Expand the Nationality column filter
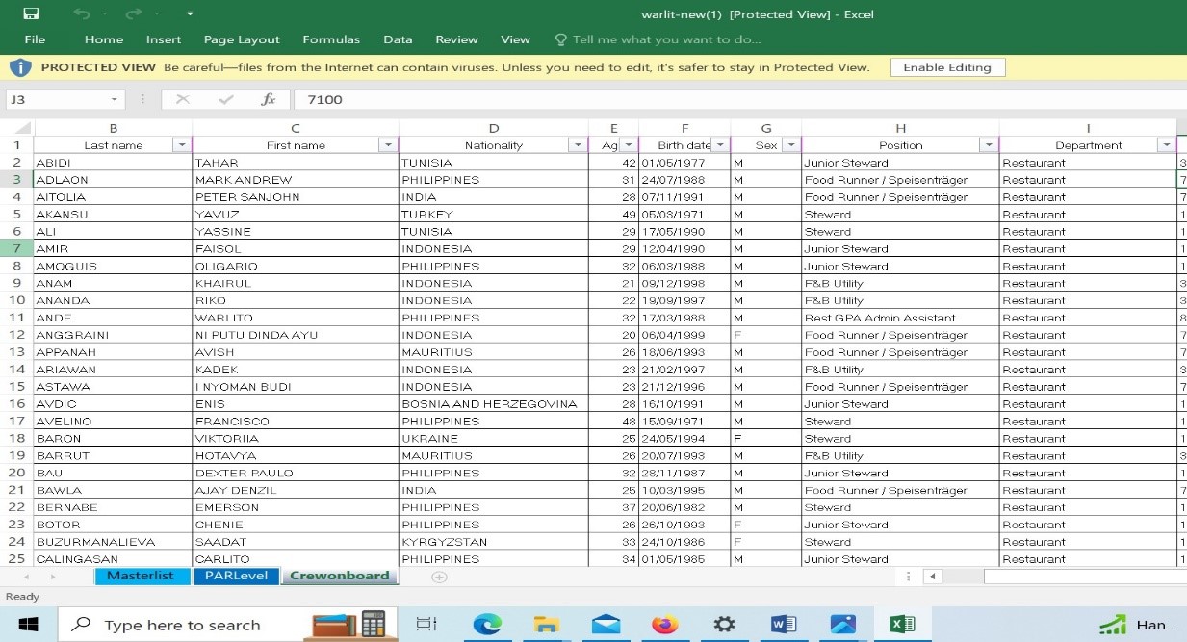The image size is (1187, 642). coord(578,145)
